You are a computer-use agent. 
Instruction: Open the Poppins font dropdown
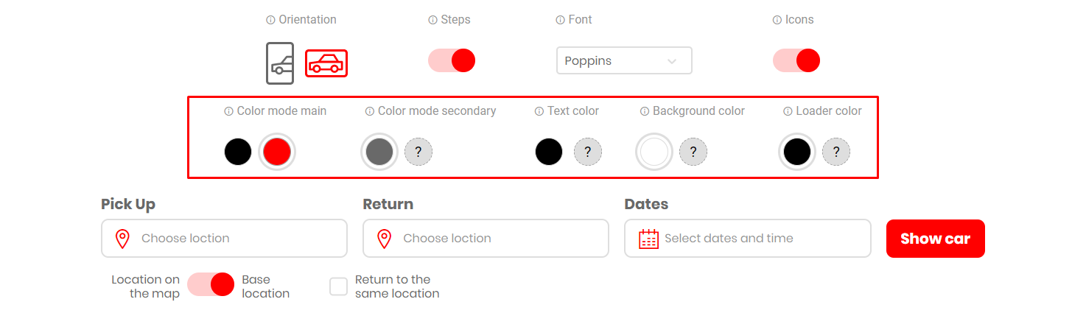pos(624,60)
